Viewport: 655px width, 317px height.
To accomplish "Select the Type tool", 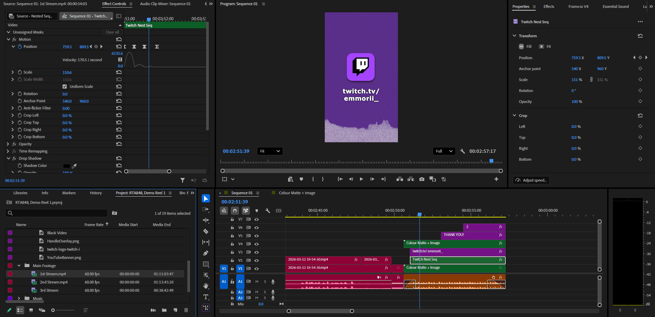I will [206, 297].
